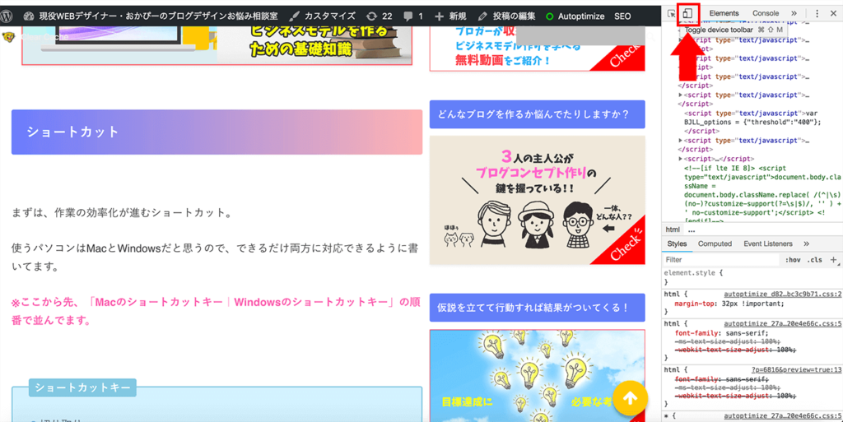
Task: Show more tabs after Event Listeners
Action: [x=808, y=243]
